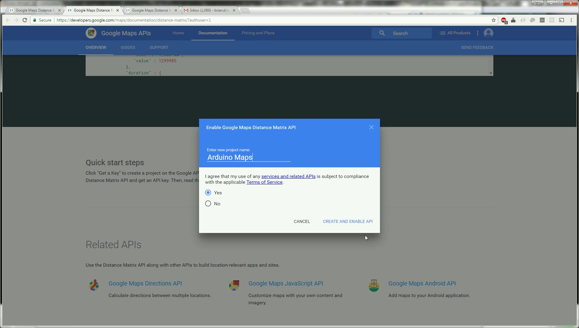Click the Google Maps APIs logo icon

pyautogui.click(x=91, y=33)
